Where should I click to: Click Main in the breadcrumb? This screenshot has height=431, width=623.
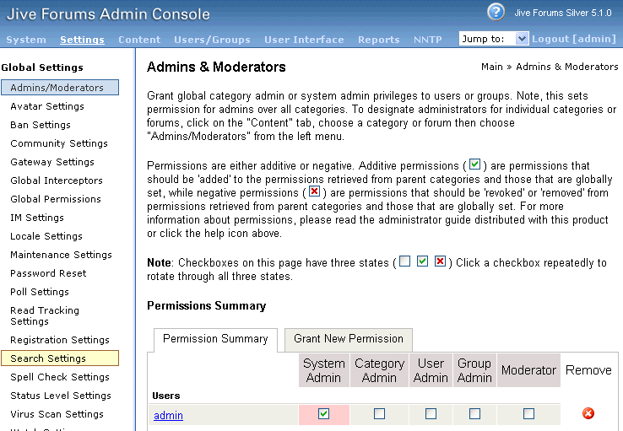492,67
